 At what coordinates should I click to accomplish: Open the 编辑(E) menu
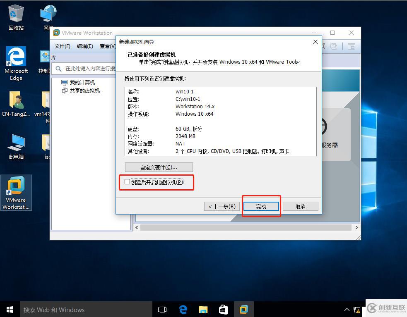(x=85, y=46)
